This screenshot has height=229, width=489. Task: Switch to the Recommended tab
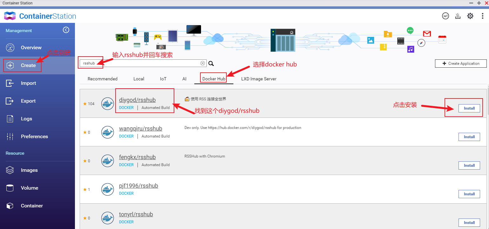(x=103, y=79)
